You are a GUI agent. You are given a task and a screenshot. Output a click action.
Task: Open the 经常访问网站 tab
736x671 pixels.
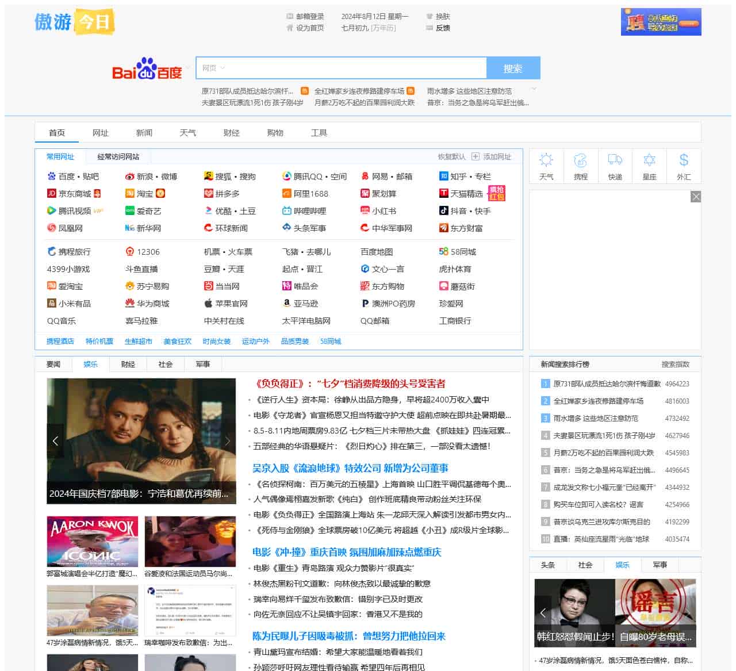[118, 156]
